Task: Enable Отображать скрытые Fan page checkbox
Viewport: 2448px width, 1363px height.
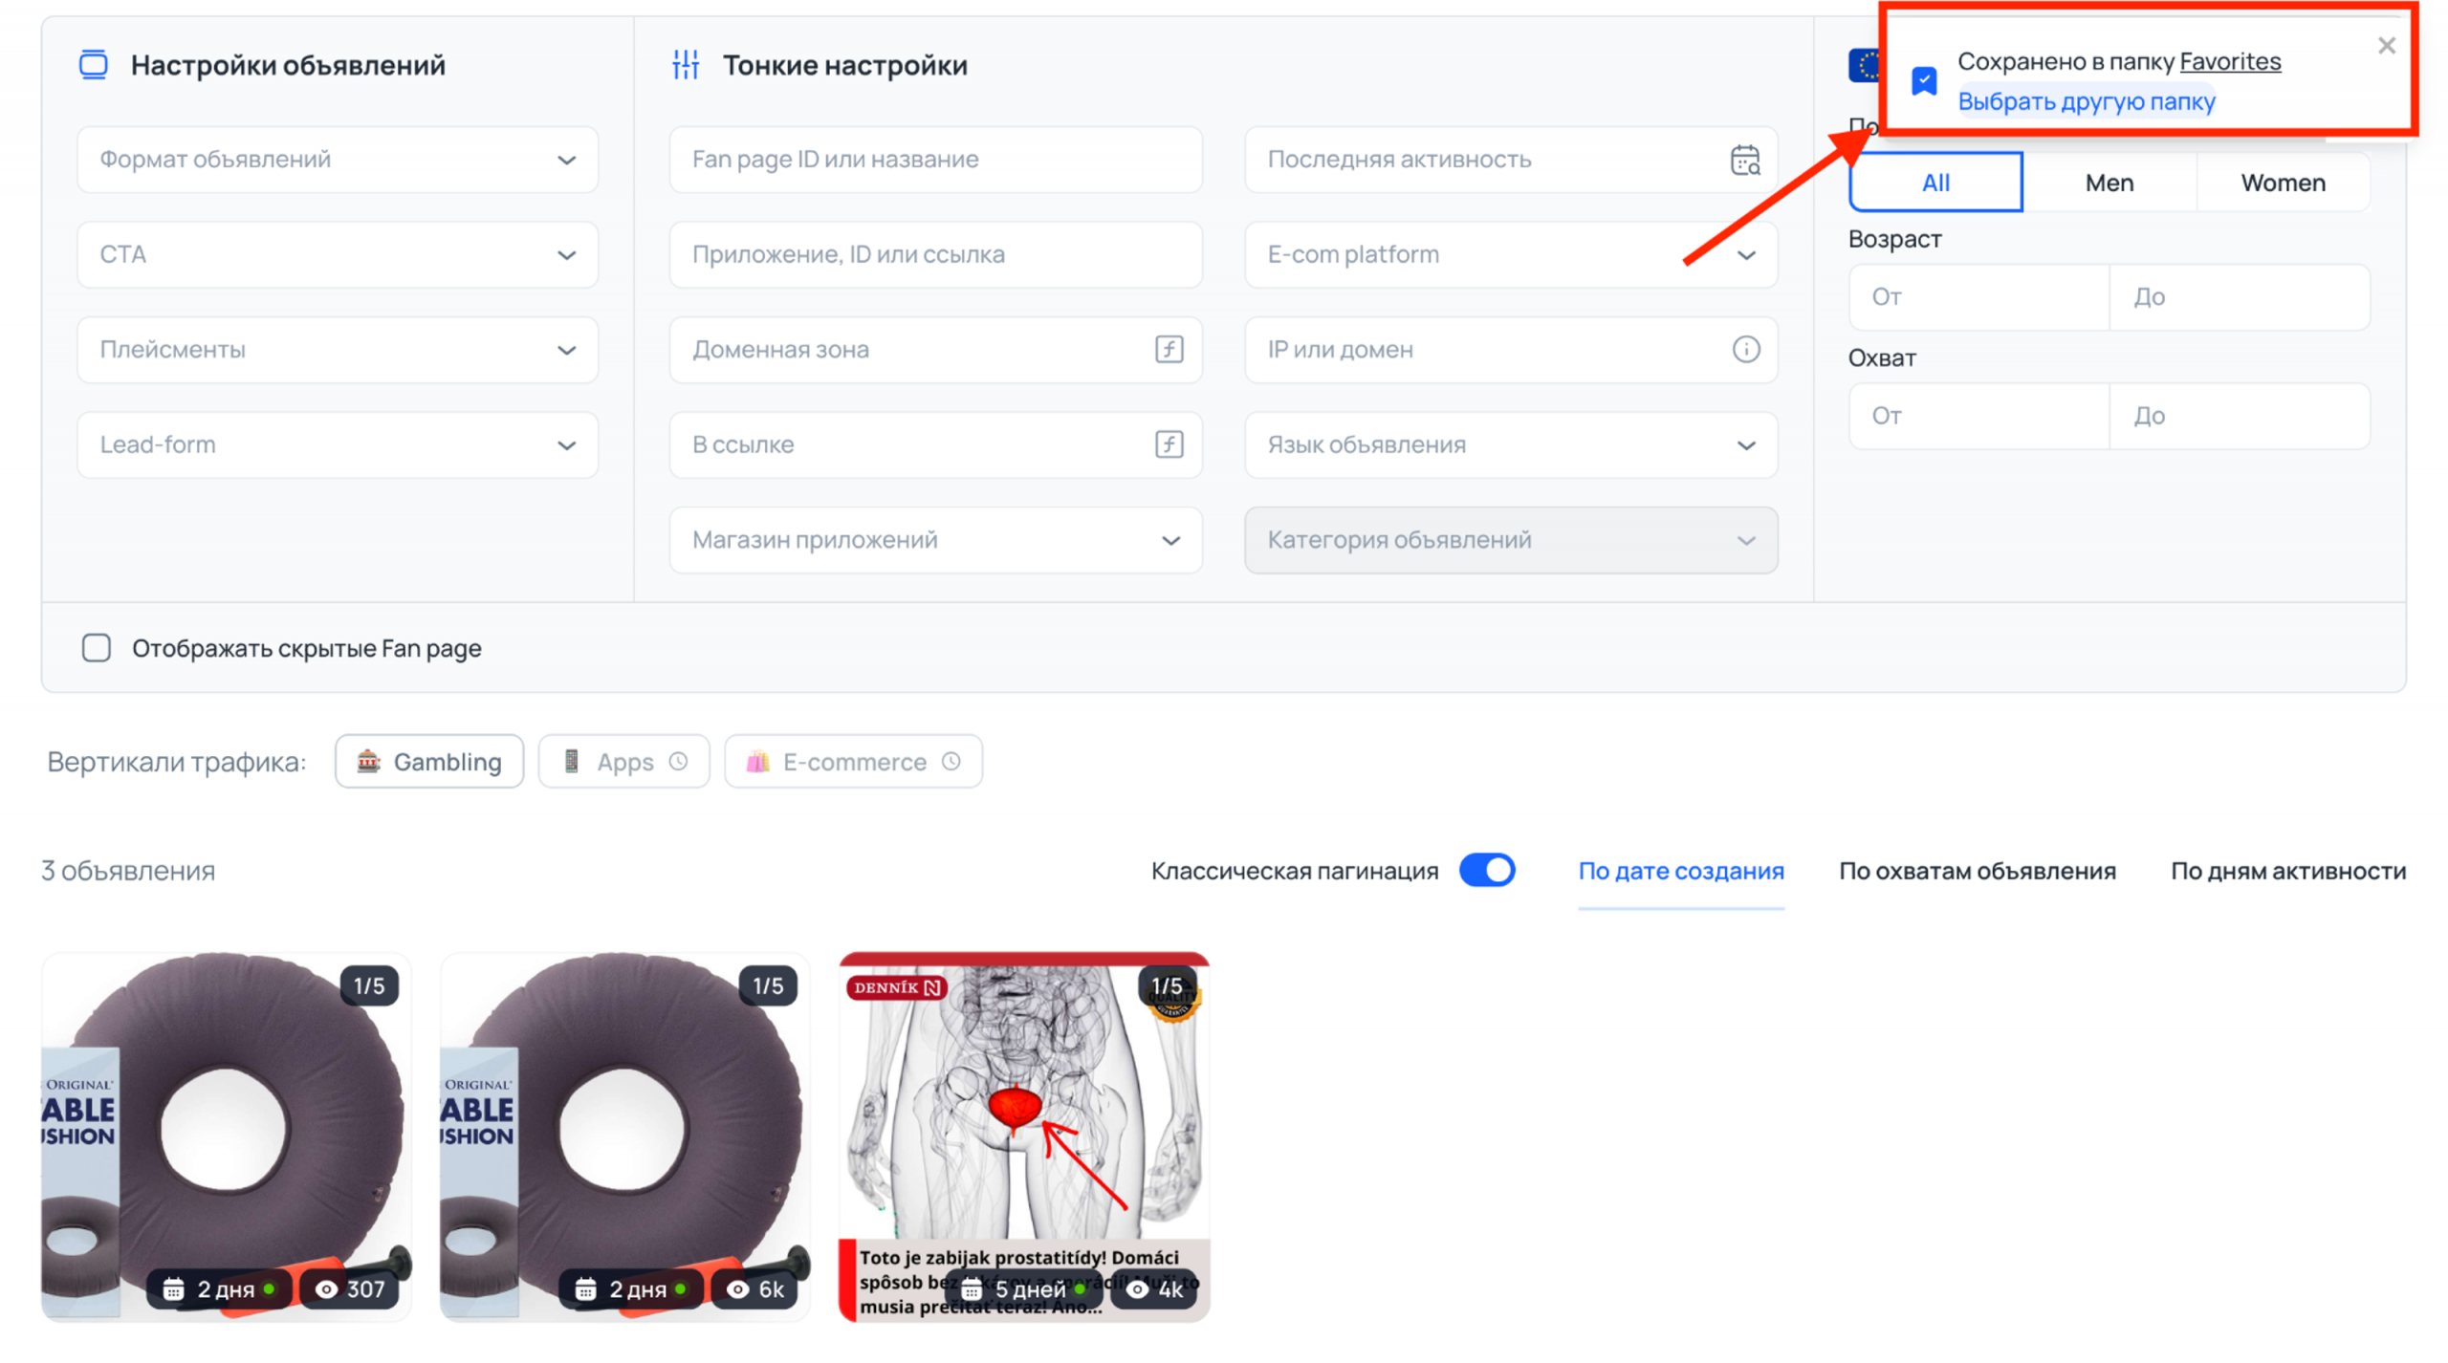Action: click(97, 648)
